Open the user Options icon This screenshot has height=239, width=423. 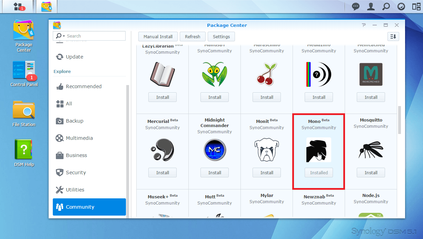(x=371, y=7)
